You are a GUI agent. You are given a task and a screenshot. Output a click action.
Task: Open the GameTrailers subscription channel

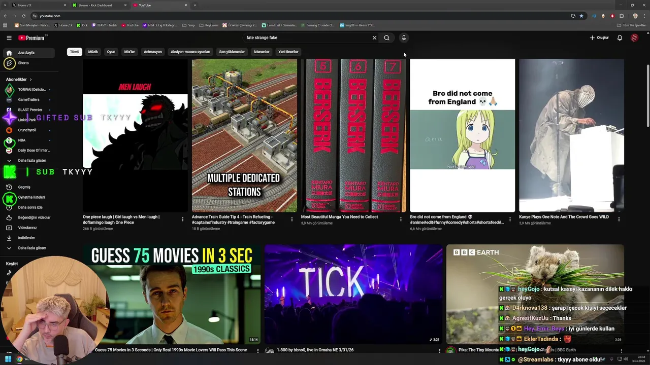pos(29,99)
